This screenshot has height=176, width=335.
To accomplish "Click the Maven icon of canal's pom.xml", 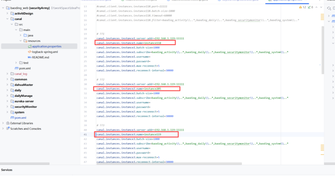I will click(17, 68).
